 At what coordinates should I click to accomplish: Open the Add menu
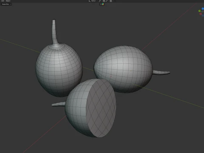(x=3, y=1)
